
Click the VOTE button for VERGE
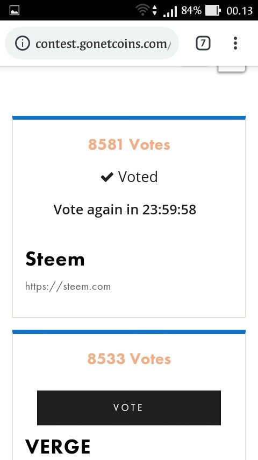[129, 408]
